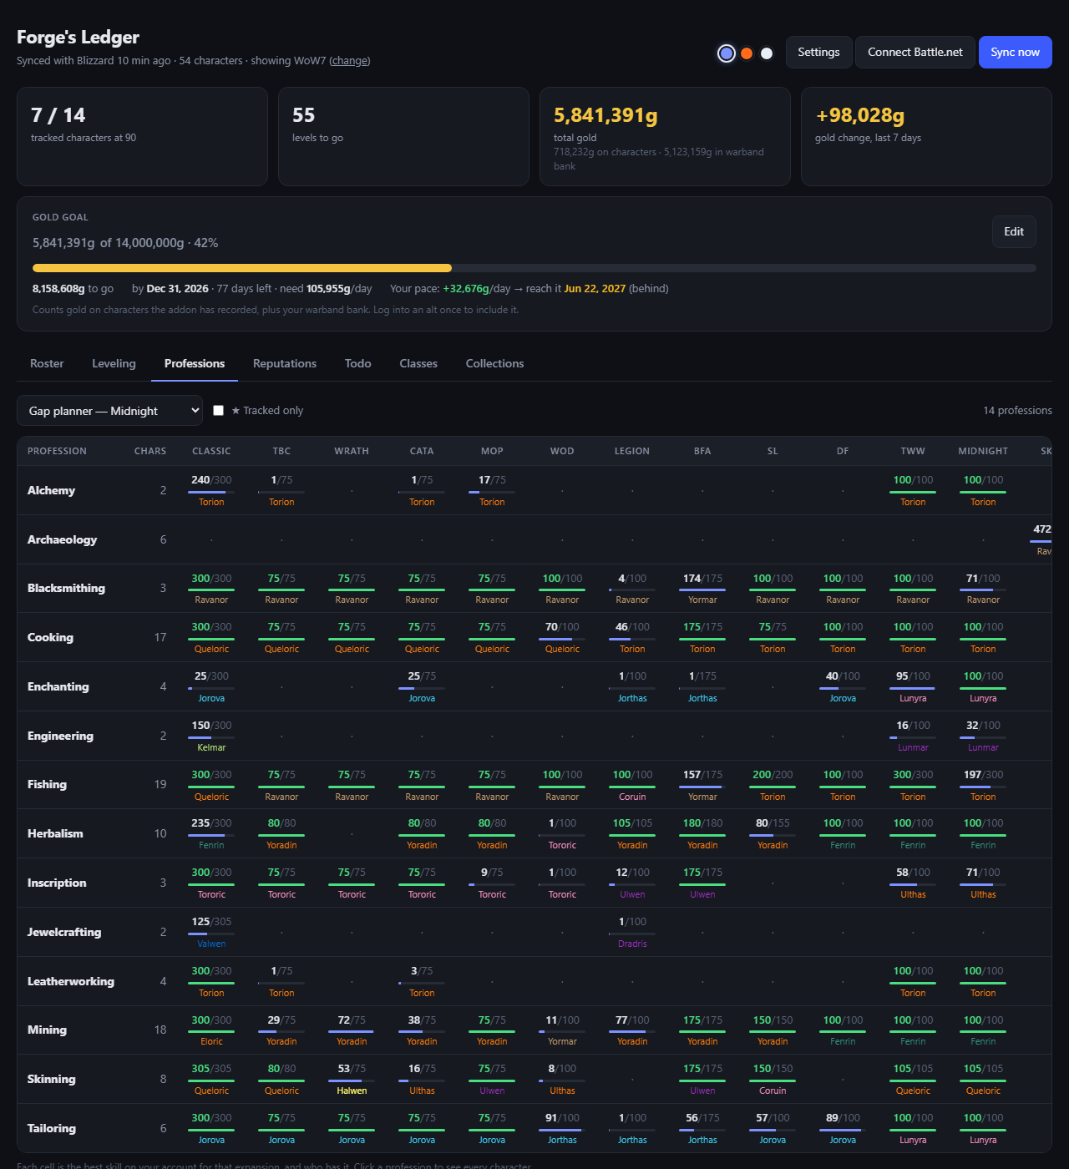Click Connect Battle.net button

coord(914,52)
